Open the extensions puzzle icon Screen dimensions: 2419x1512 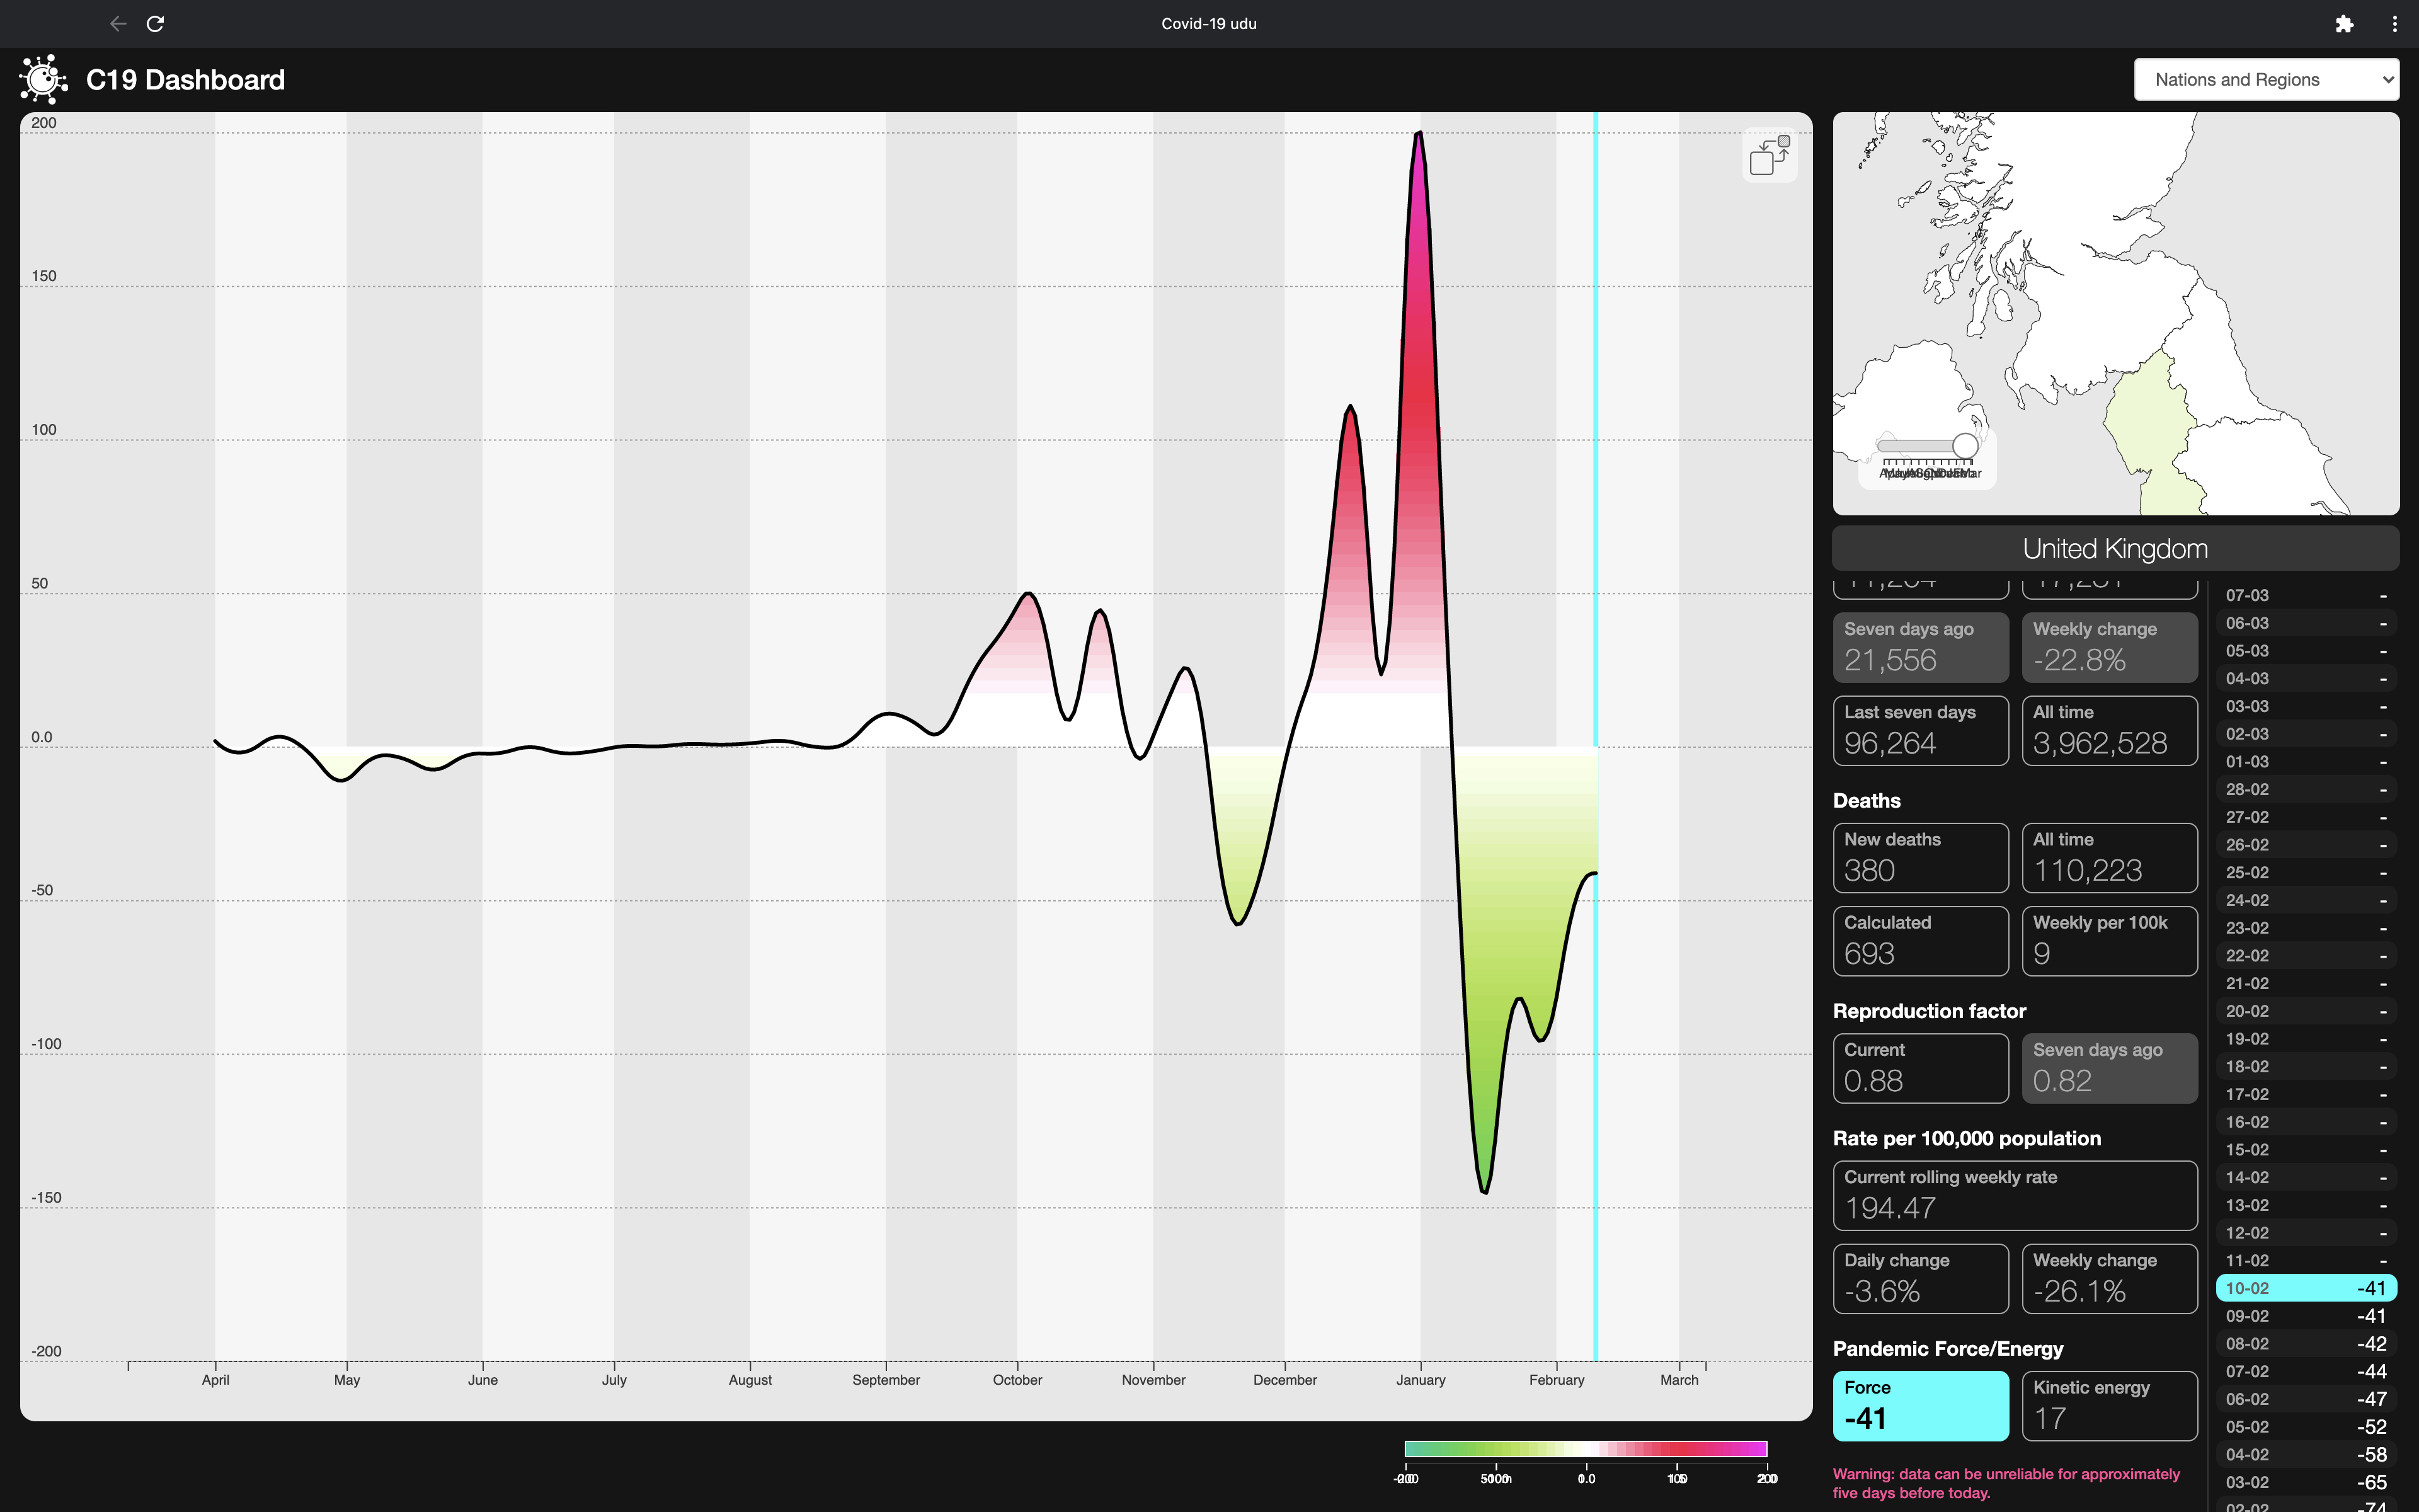tap(2344, 23)
